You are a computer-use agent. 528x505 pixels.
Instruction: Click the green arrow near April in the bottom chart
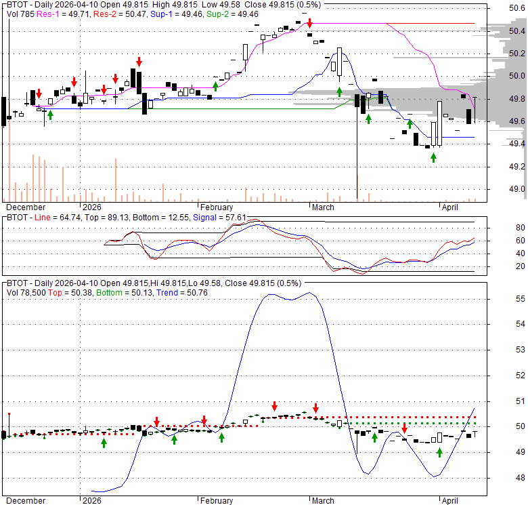point(439,452)
